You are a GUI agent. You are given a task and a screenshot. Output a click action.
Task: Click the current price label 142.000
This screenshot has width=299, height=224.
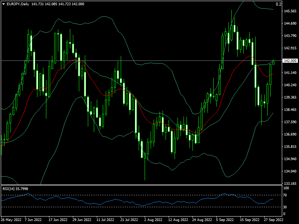click(x=290, y=60)
